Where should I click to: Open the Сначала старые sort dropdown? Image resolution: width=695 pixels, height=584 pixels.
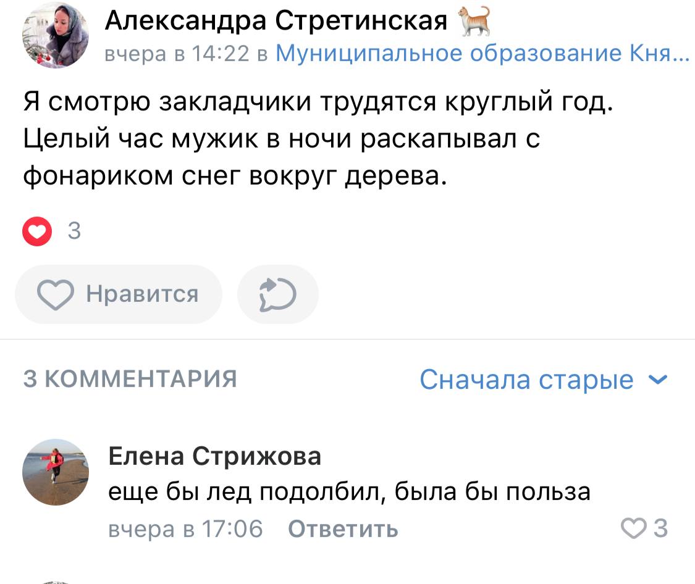(526, 379)
